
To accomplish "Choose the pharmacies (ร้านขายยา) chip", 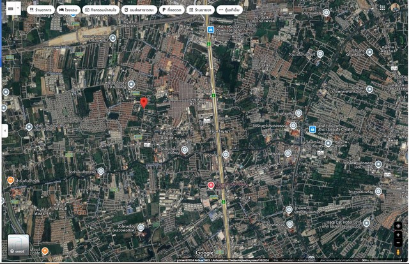I will [201, 10].
